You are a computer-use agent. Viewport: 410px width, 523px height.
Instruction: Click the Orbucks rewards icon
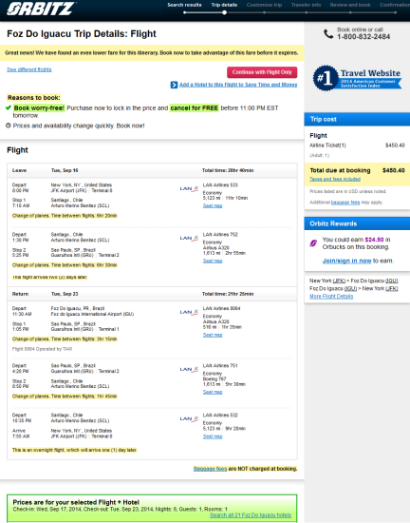point(313,243)
